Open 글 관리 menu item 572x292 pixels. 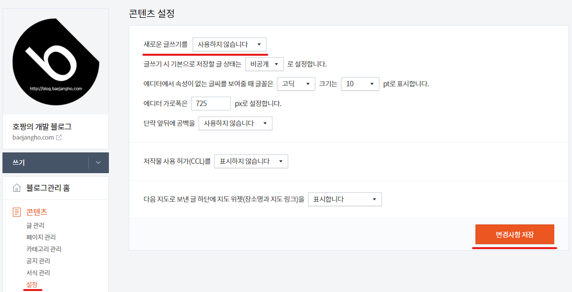coord(35,225)
